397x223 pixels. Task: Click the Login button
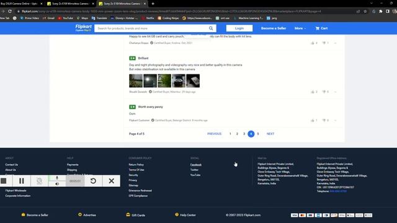point(239,28)
